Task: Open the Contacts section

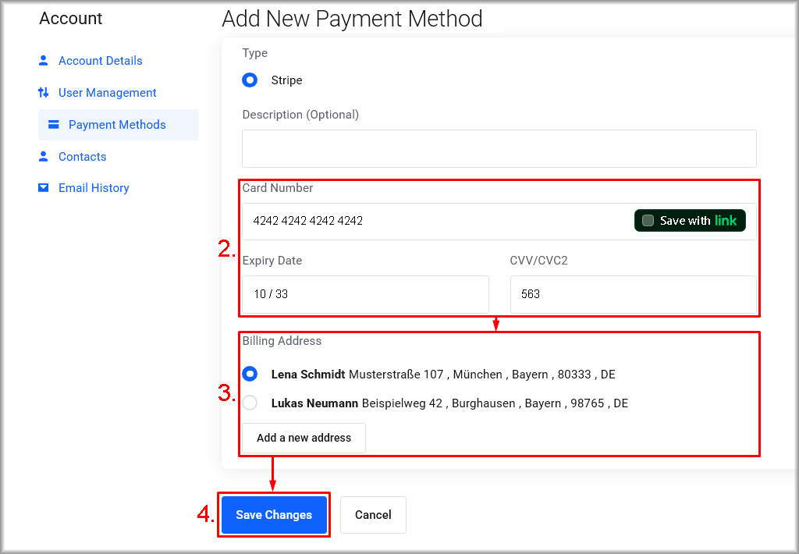Action: point(82,157)
